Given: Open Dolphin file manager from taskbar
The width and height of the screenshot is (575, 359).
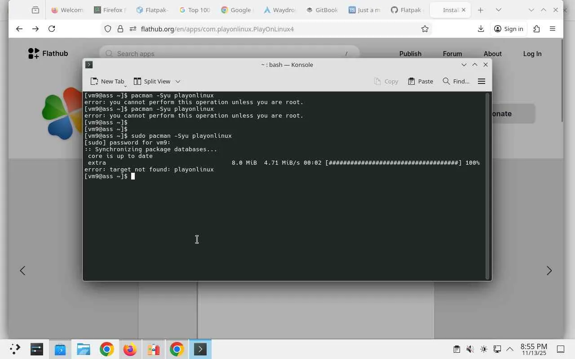Looking at the screenshot, I should (x=84, y=349).
